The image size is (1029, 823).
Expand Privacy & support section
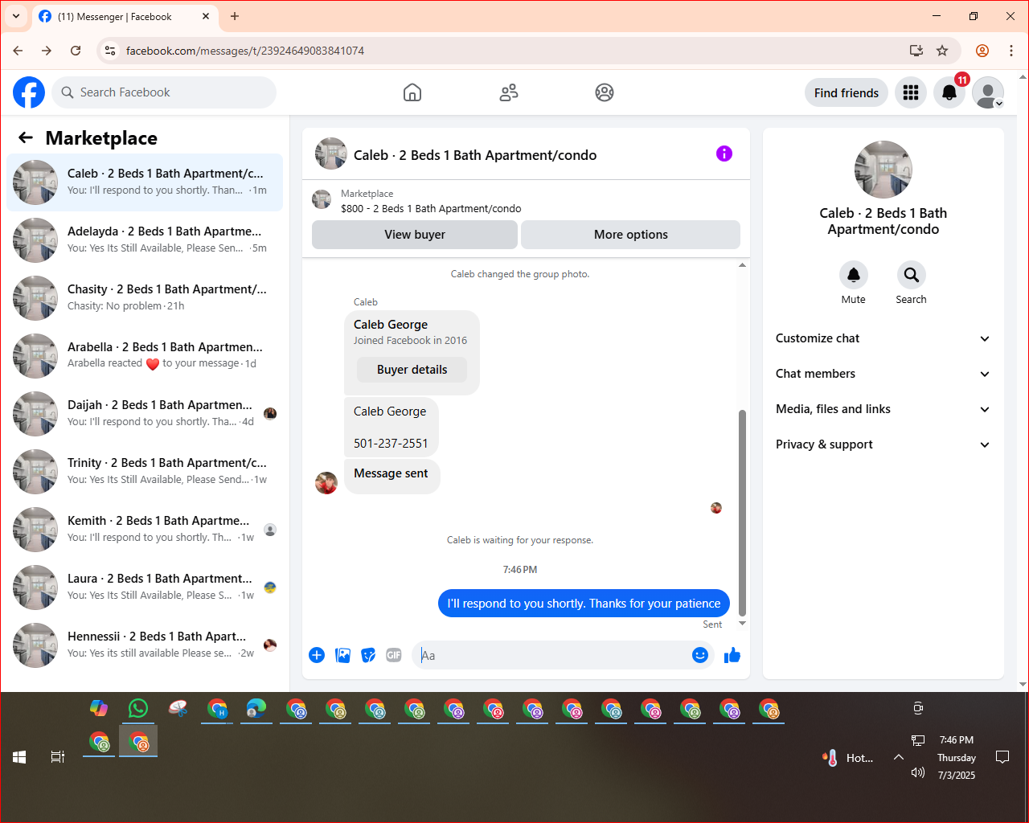click(883, 444)
